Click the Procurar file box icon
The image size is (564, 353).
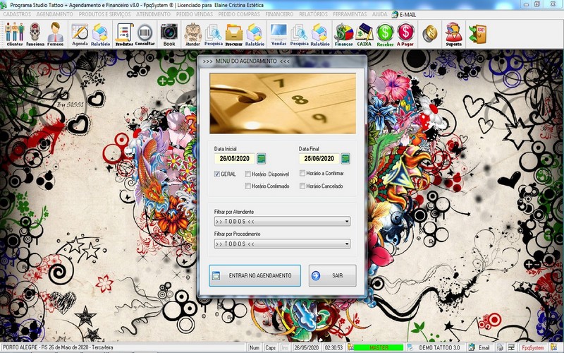234,34
